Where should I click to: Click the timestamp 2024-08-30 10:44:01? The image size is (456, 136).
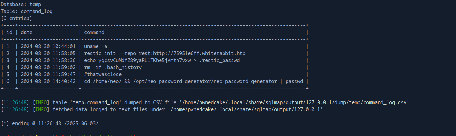click(48, 47)
